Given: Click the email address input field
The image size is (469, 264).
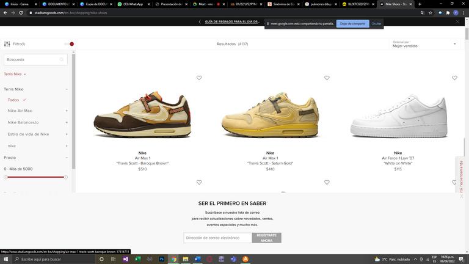Looking at the screenshot, I should 218,238.
